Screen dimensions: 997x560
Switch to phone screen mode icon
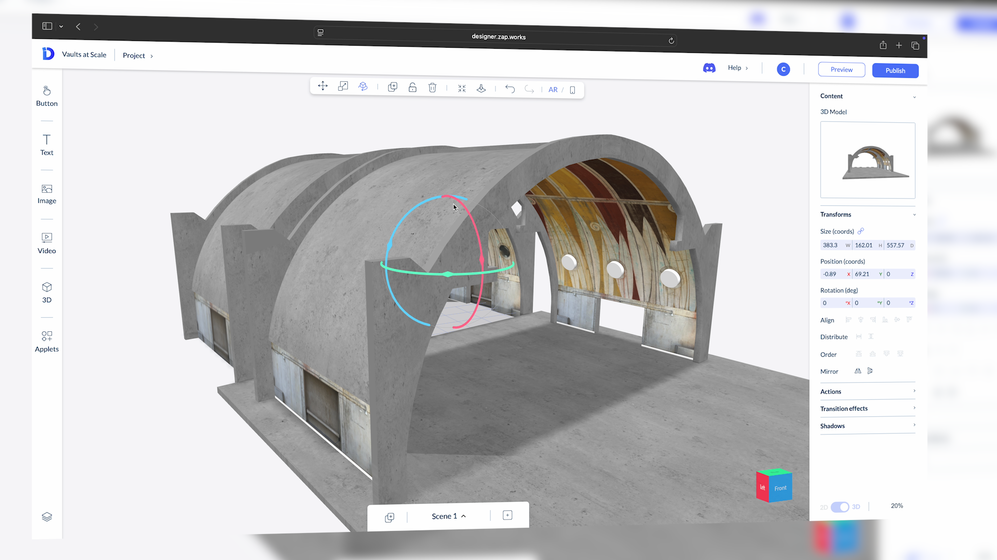(x=572, y=90)
